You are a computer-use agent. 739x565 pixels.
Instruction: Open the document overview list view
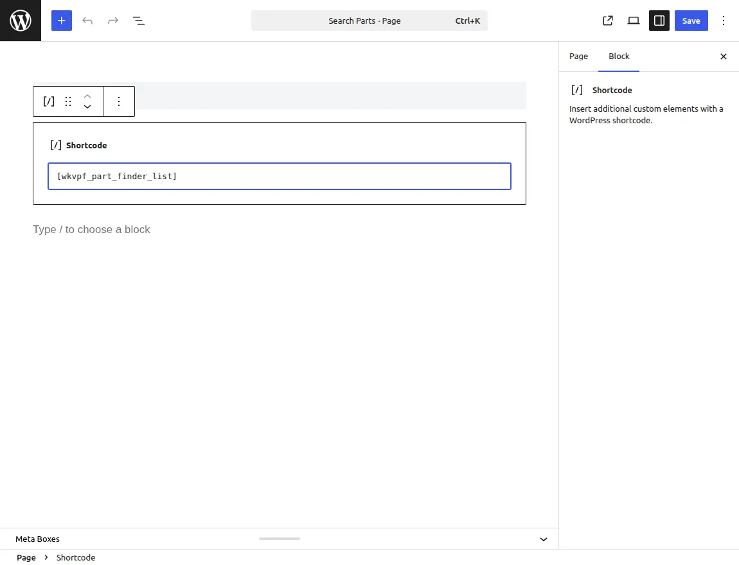click(x=139, y=21)
